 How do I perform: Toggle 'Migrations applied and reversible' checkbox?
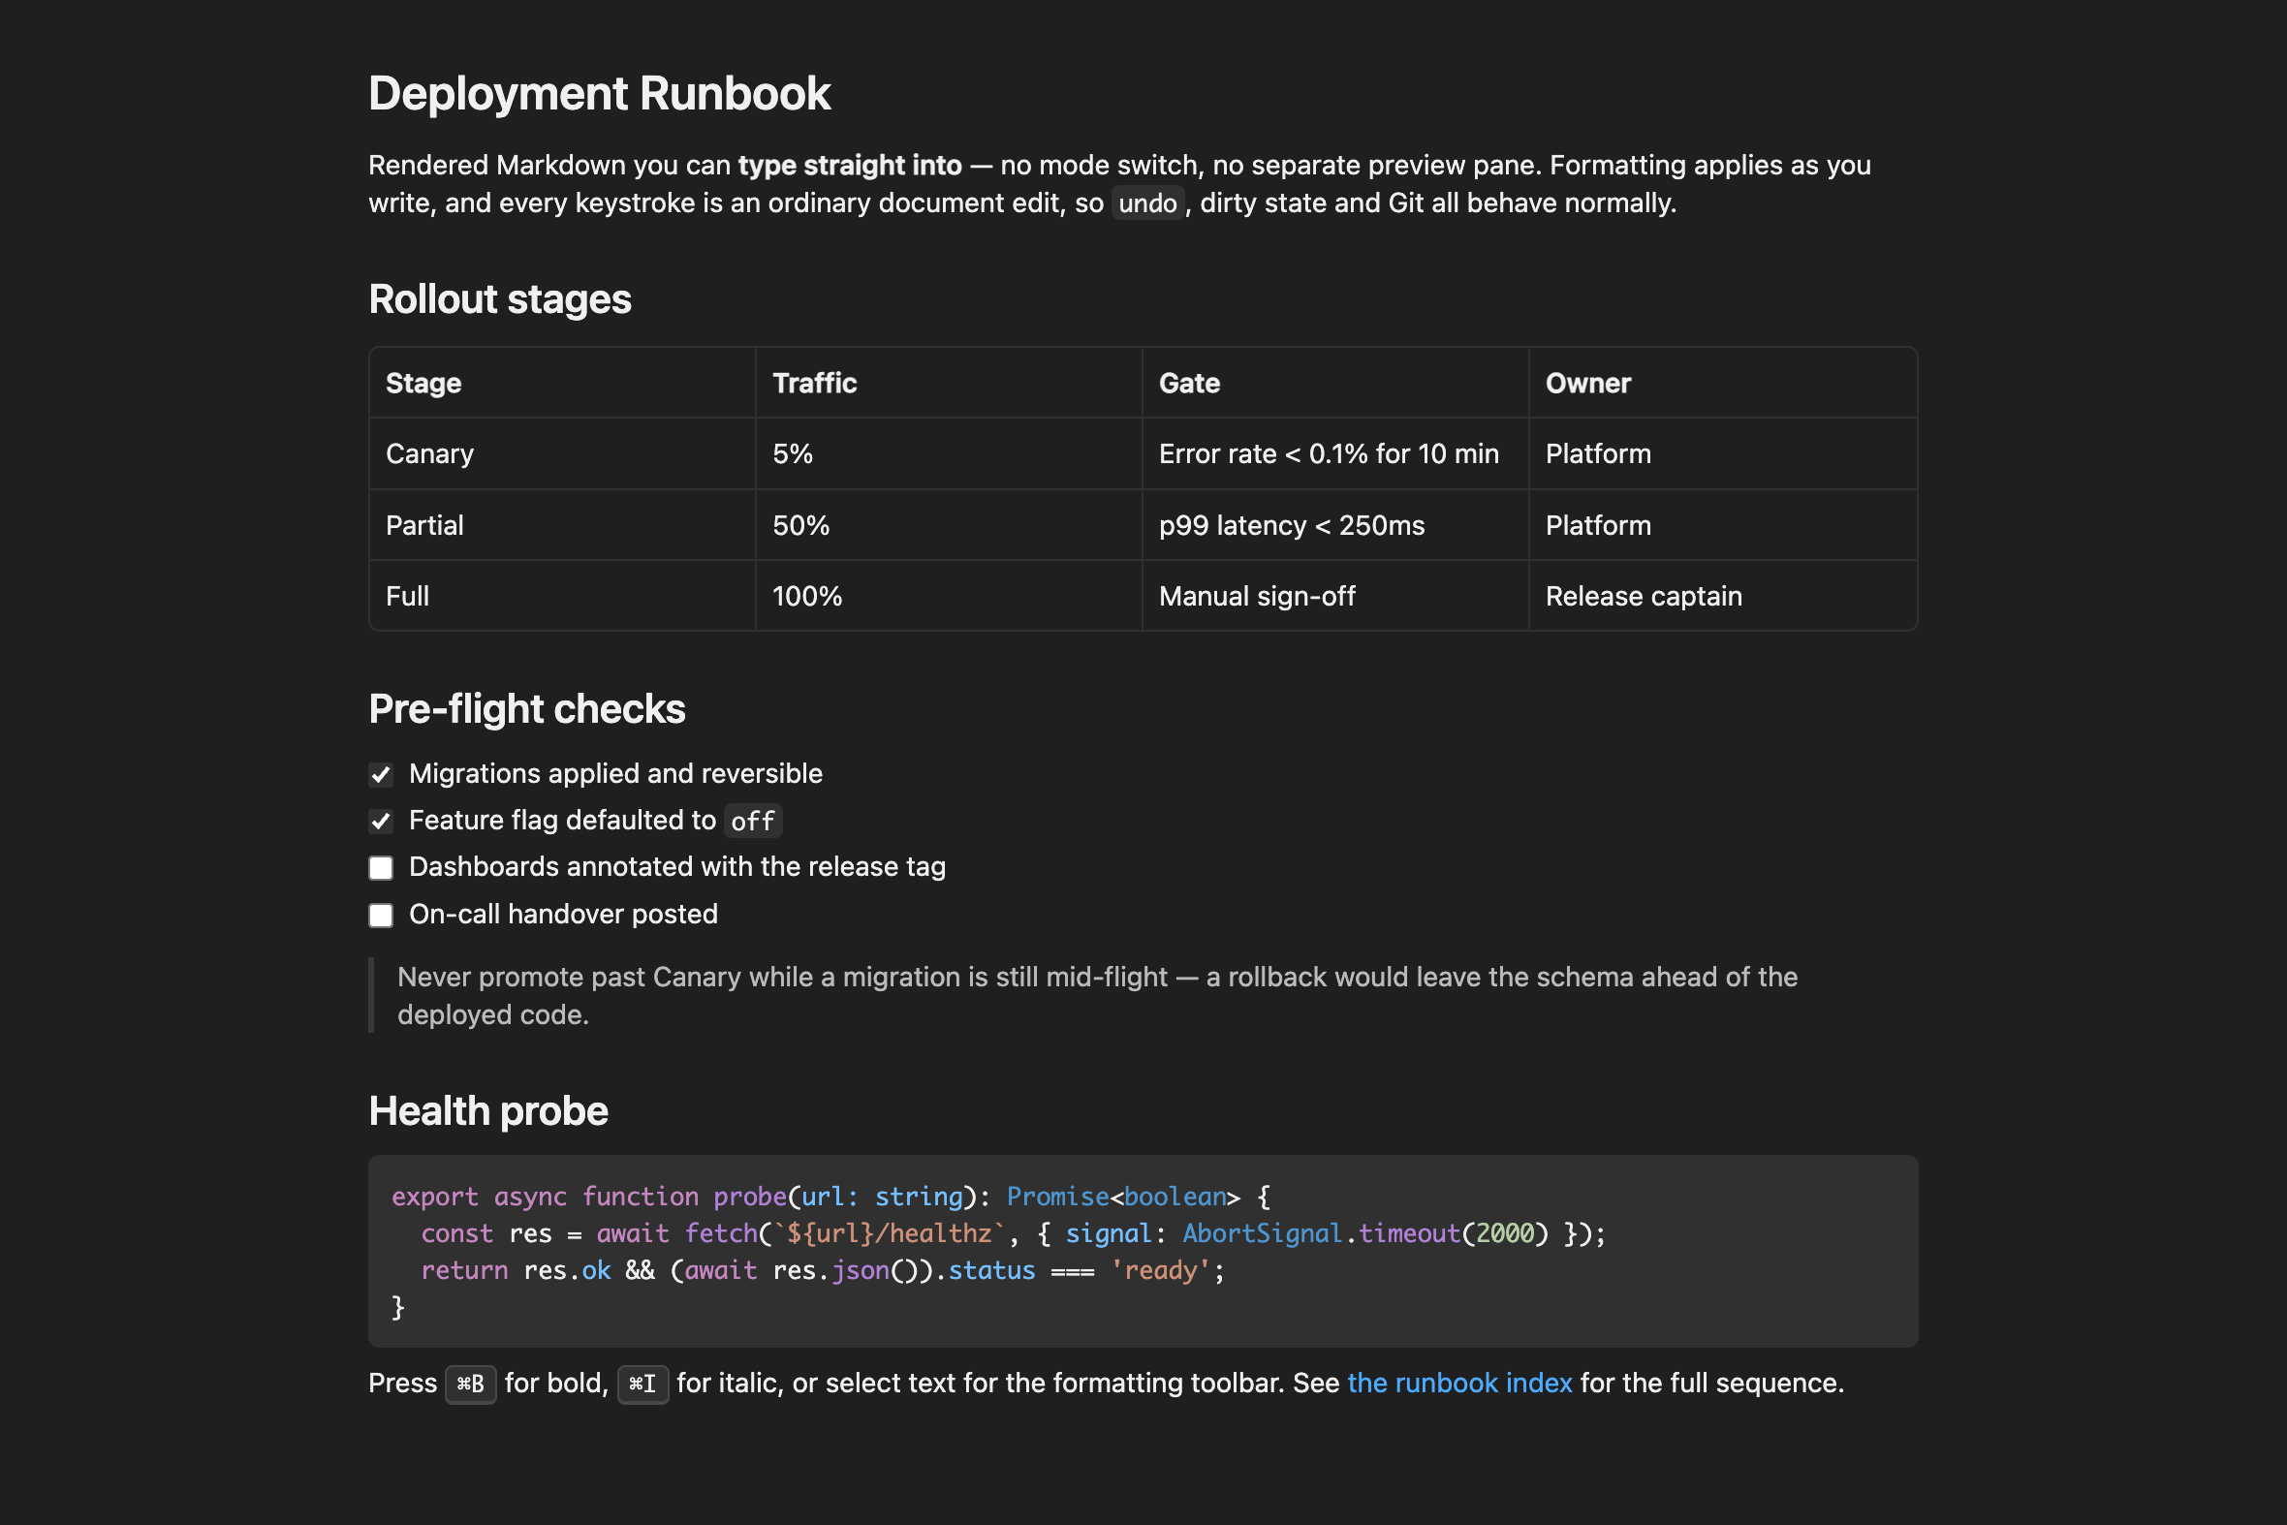(x=380, y=774)
